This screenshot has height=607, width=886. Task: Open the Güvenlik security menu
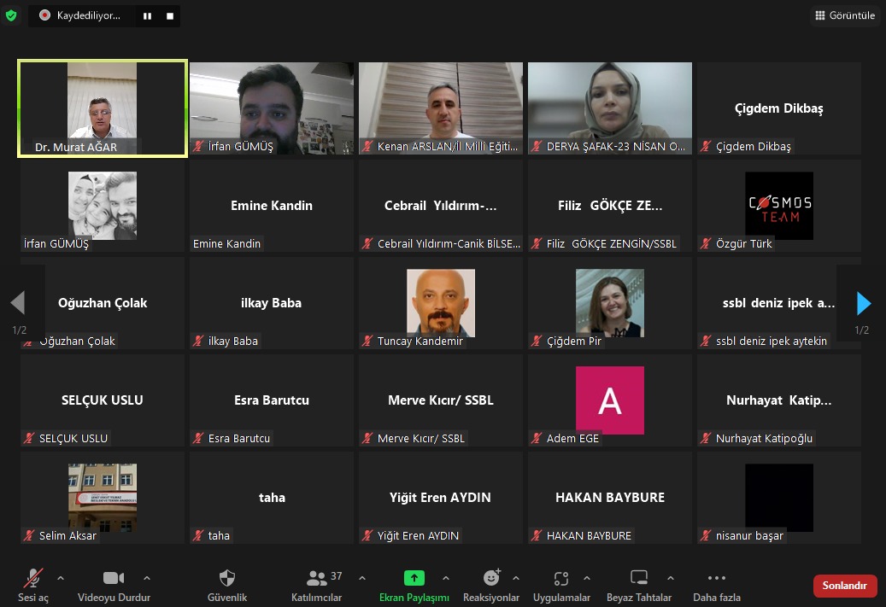coord(227,586)
